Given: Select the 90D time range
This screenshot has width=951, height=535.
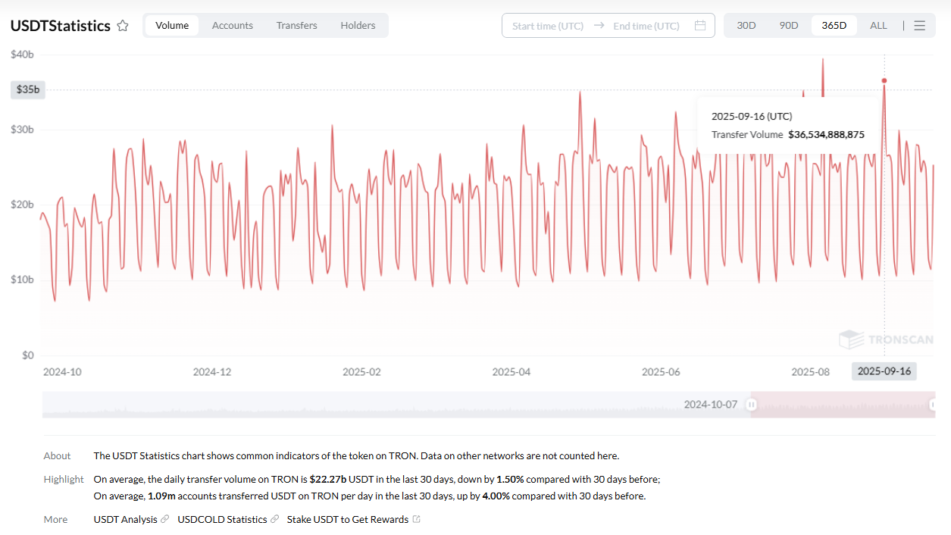Looking at the screenshot, I should [789, 26].
